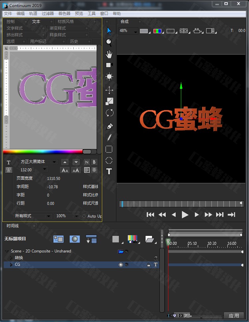Open the font size 132.00 dropdown

coord(45,169)
